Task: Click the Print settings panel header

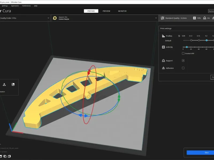Action: point(186,29)
